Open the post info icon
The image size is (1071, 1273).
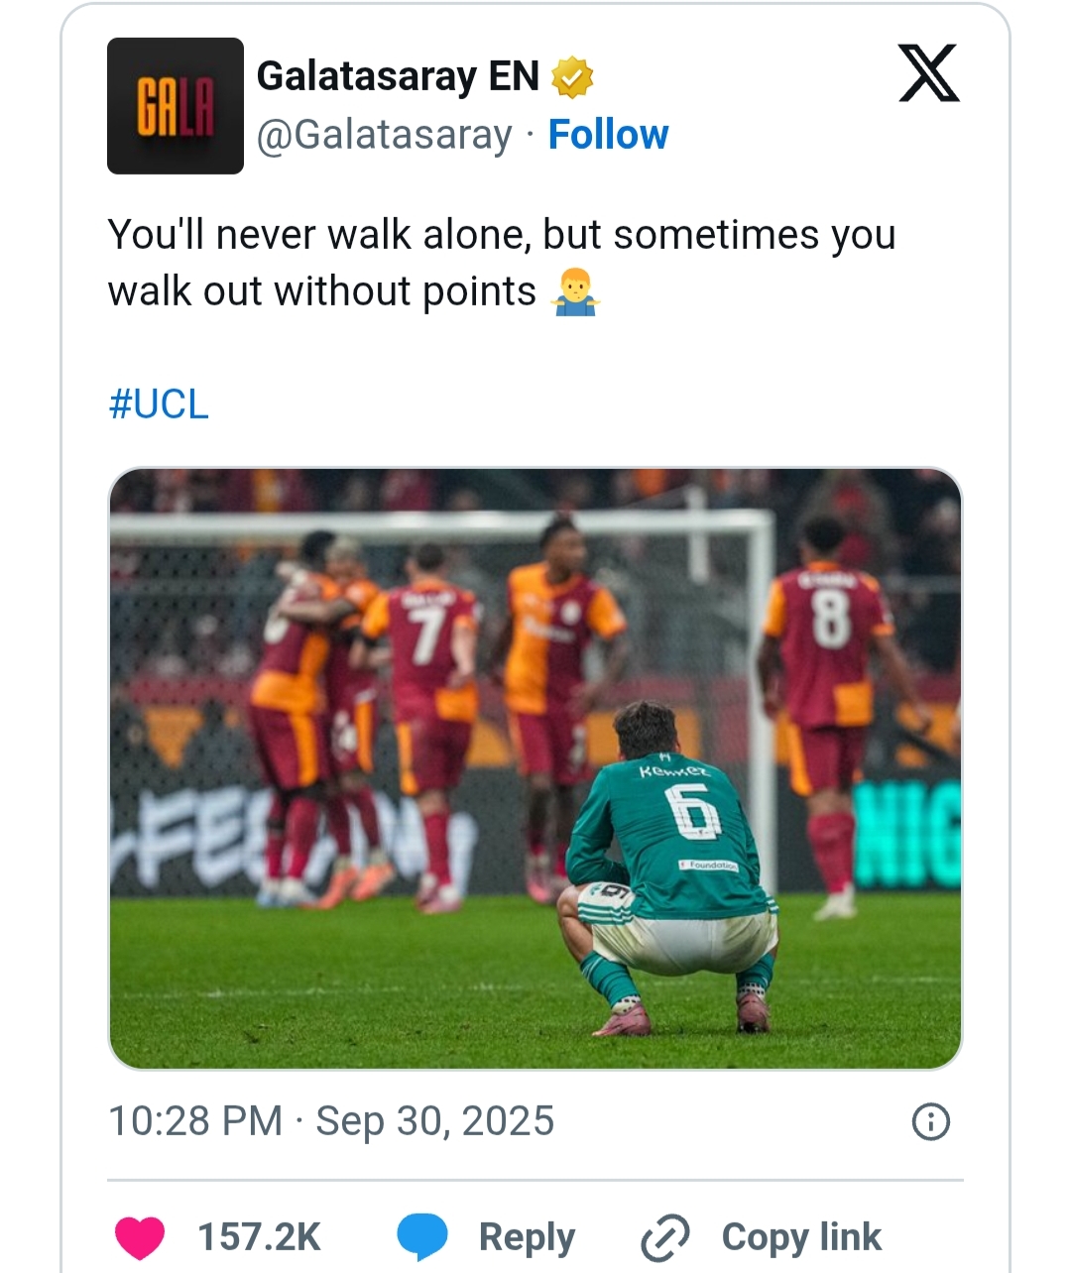[x=930, y=1122]
